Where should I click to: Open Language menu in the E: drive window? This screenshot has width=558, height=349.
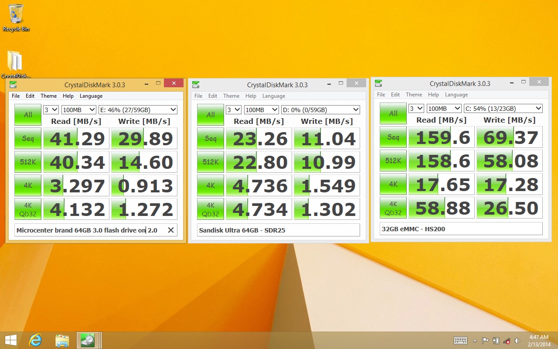[x=91, y=96]
